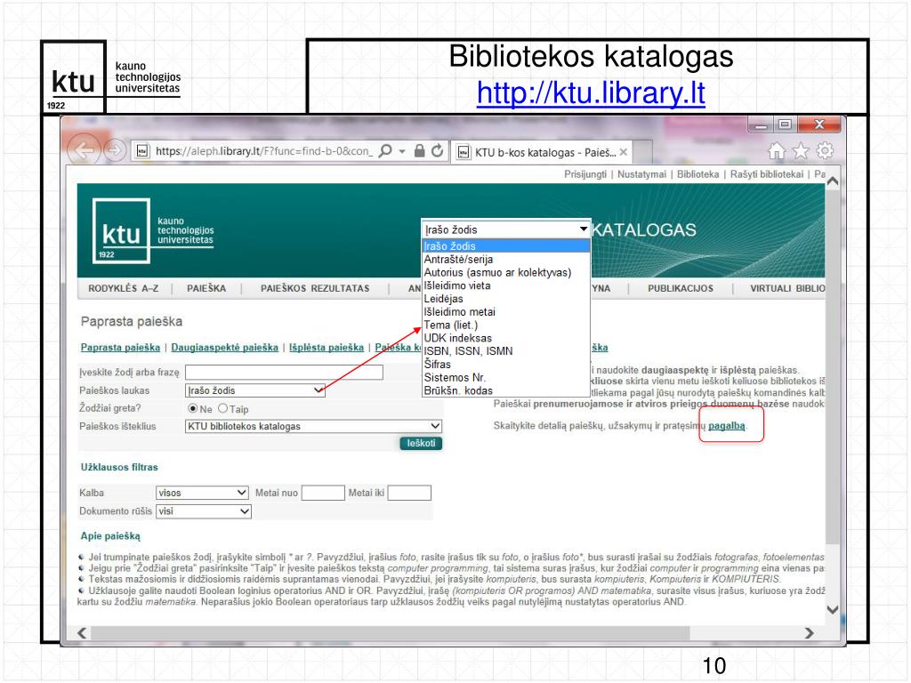Open the Dokumento rūšis visi dropdown
The width and height of the screenshot is (911, 683).
click(204, 511)
